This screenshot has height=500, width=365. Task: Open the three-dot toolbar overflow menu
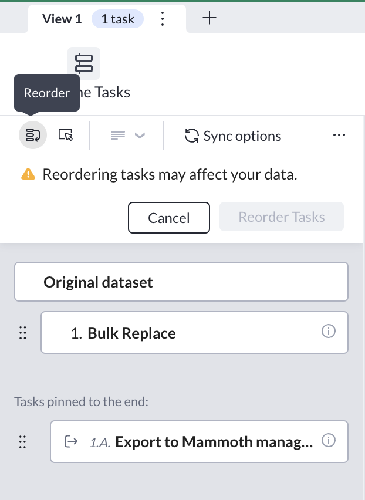339,136
